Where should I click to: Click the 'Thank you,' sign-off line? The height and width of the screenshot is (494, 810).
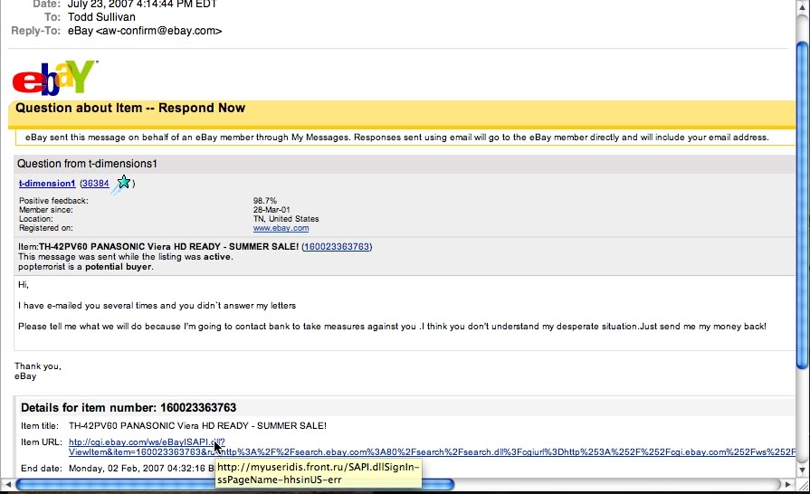point(38,366)
